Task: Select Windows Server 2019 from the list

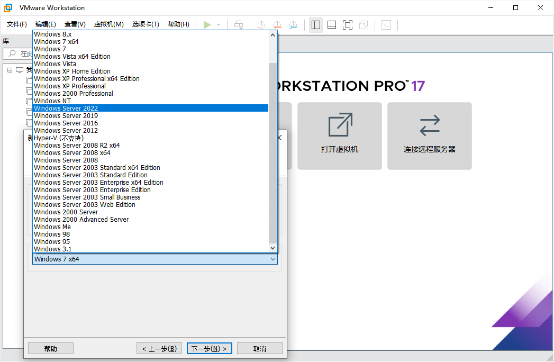Action: [66, 115]
